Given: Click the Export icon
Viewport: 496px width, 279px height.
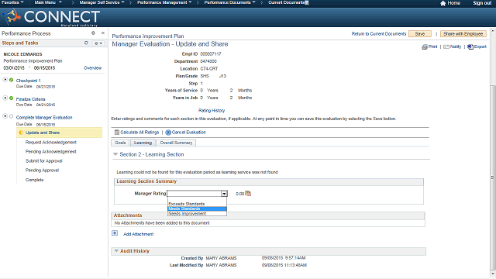Looking at the screenshot, I should coord(470,46).
